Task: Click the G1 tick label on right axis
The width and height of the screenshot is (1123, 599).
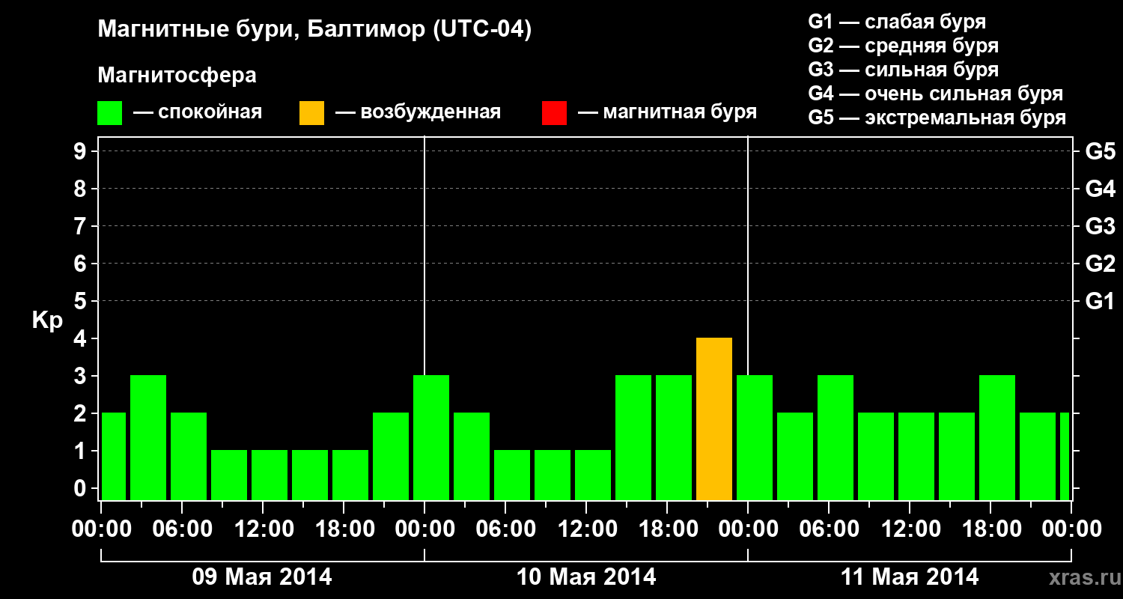Action: (1101, 301)
